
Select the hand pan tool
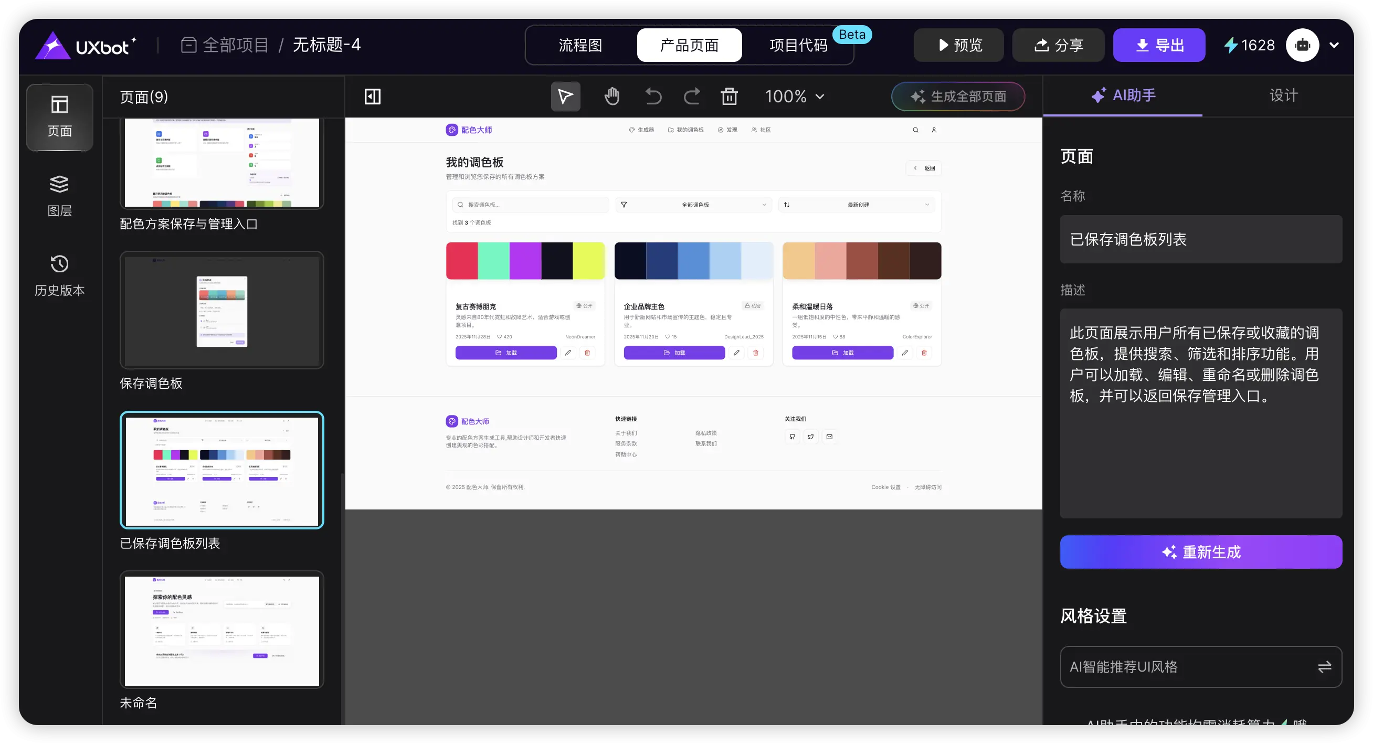point(611,97)
